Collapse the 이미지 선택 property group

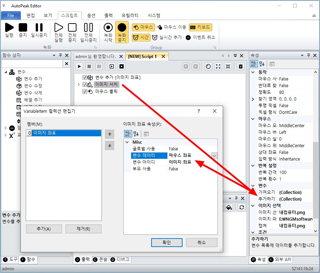(x=253, y=206)
